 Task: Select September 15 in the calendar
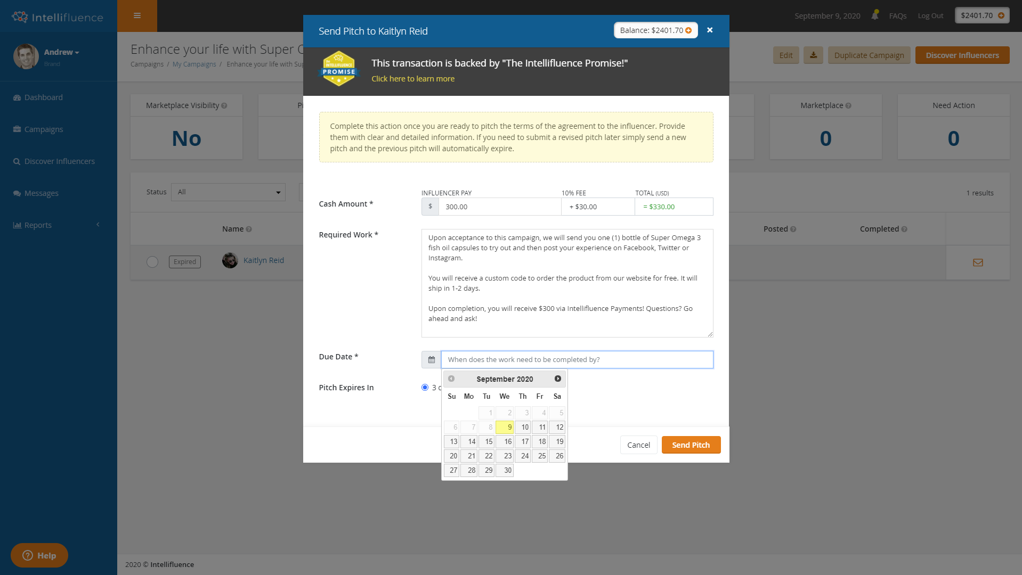click(486, 441)
